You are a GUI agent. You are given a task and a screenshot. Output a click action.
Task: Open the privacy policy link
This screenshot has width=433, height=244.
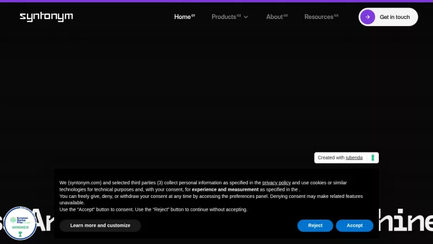(x=277, y=183)
